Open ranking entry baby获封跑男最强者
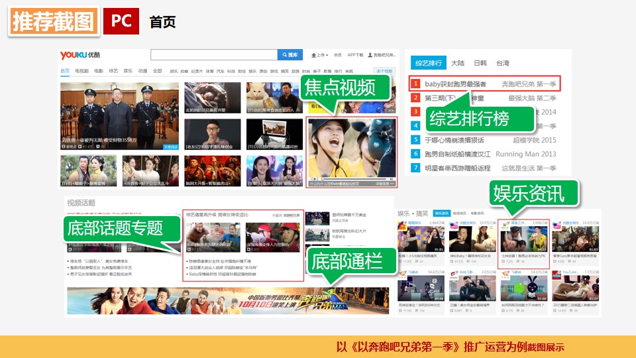 (x=455, y=84)
